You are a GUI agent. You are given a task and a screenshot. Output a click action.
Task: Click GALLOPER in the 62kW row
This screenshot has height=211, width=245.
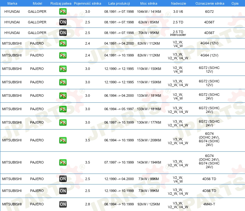click(x=37, y=22)
